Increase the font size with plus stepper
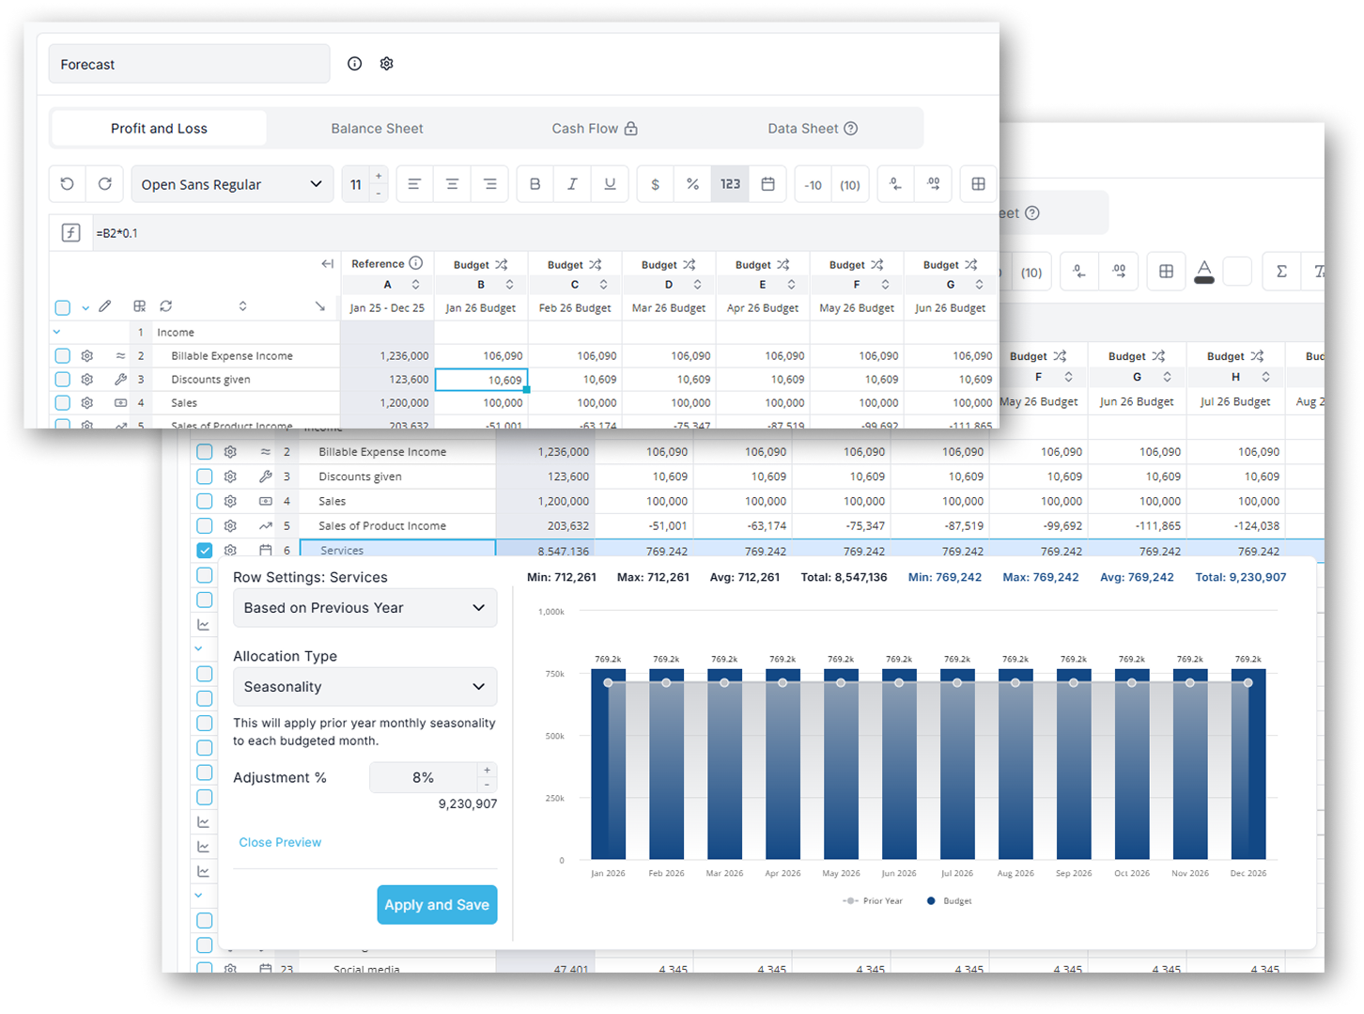 (x=379, y=177)
